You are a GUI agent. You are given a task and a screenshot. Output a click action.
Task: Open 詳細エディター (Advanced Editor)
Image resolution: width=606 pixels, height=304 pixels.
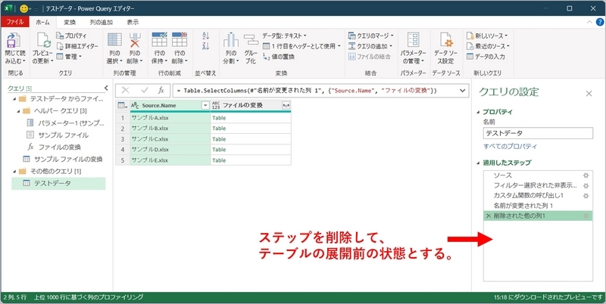pos(77,46)
